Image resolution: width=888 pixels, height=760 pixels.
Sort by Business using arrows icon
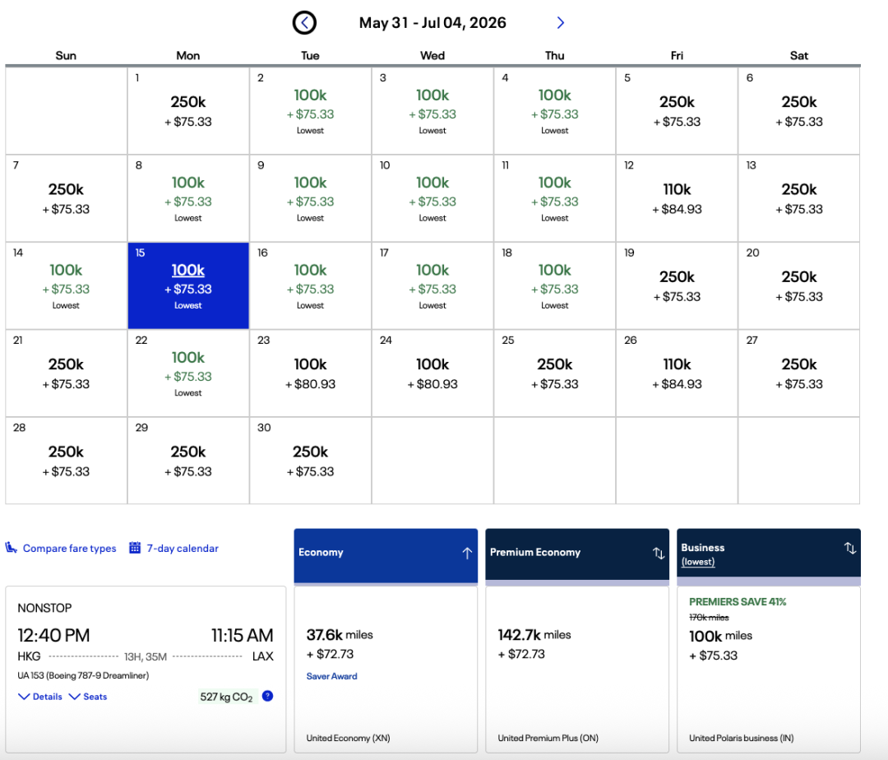(850, 548)
